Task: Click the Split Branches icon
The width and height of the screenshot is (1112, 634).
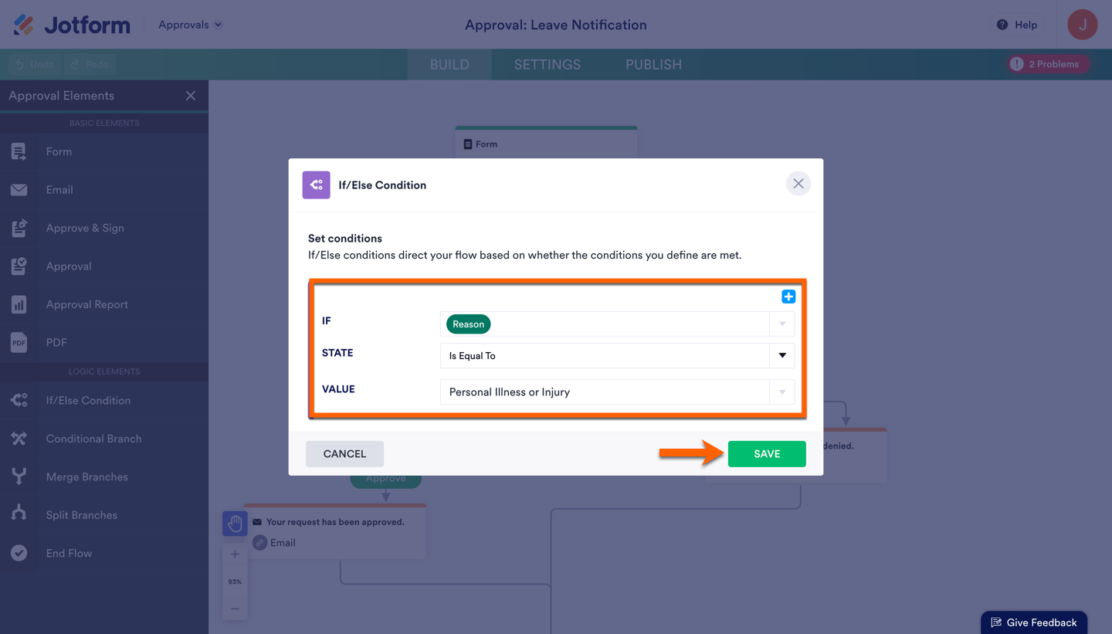Action: 19,515
